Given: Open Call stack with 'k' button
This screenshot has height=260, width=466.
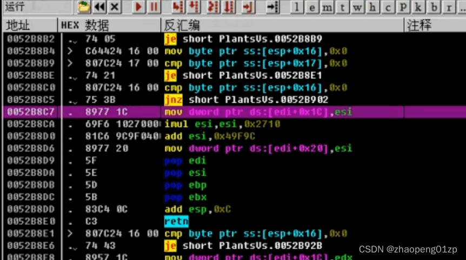Looking at the screenshot, I should (x=418, y=7).
